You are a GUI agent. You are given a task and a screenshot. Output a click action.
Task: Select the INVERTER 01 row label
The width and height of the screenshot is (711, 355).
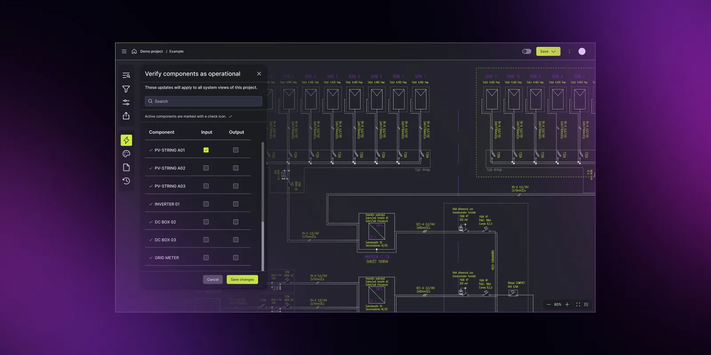167,204
